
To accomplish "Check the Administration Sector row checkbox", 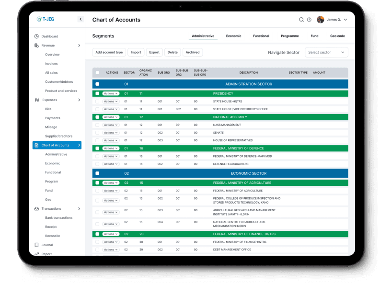I will pos(97,84).
